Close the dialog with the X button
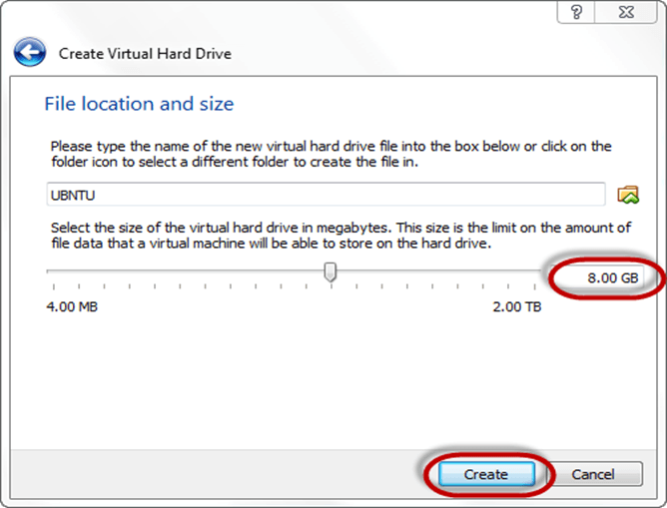Screen dimensions: 667x508 tap(628, 11)
